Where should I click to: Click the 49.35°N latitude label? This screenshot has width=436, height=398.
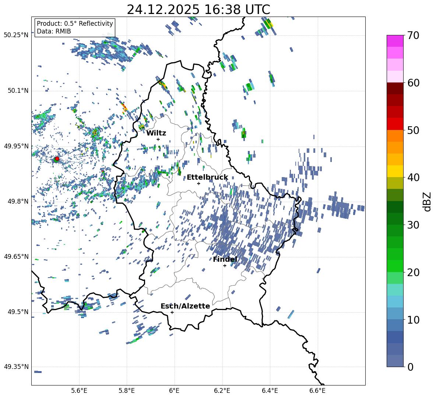(16, 367)
